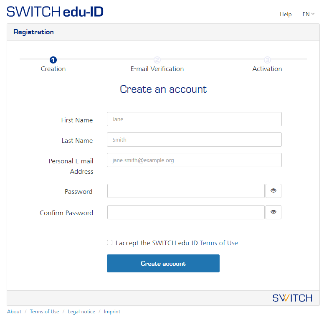Screen dimensions: 329x320
Task: Click into the Password input field
Action: 186,191
